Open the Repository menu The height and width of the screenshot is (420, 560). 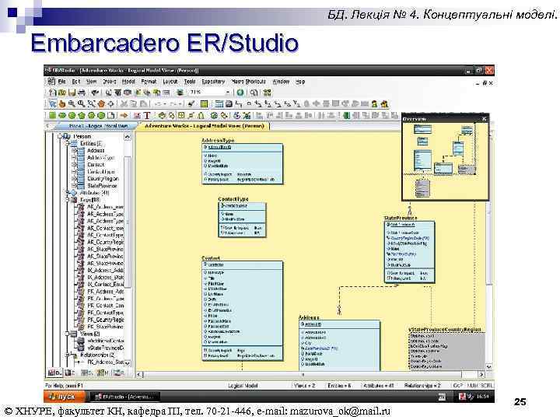tap(213, 82)
